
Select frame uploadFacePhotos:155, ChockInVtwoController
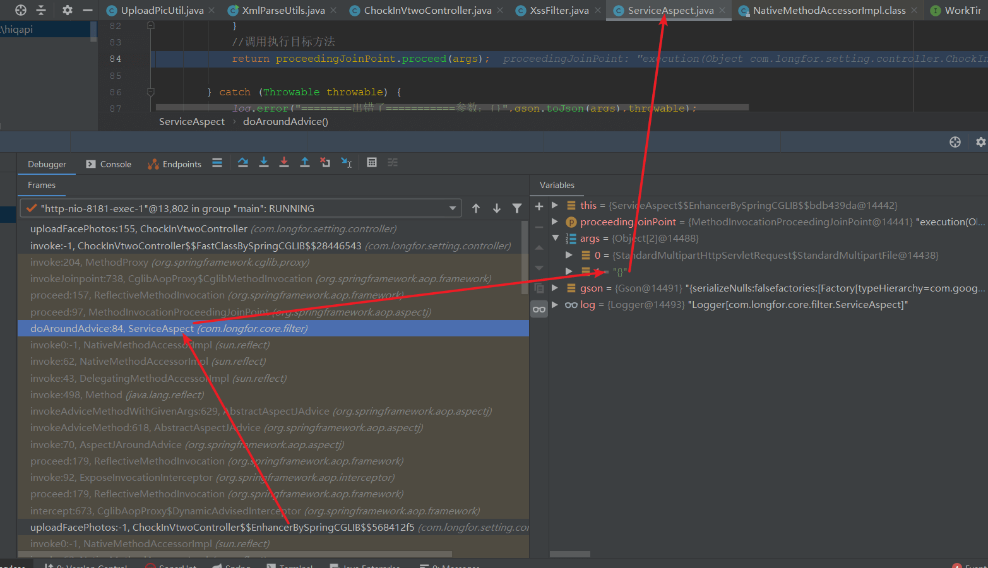point(273,229)
